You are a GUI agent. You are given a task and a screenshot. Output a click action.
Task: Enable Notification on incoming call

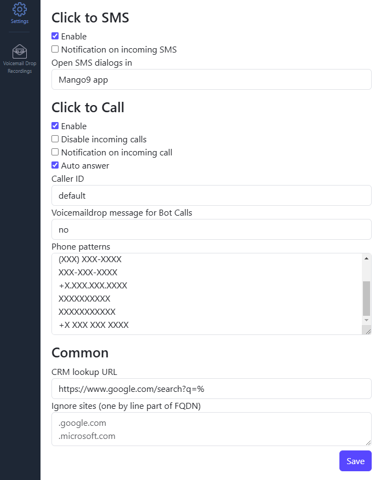tap(55, 152)
